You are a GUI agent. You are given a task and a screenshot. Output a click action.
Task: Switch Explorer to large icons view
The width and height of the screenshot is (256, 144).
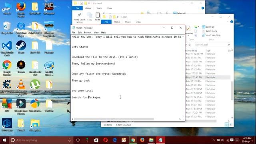click(x=231, y=125)
